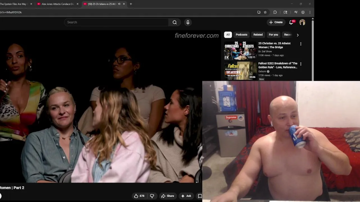
Task: Select the Podcasts filter chip
Action: (x=242, y=35)
